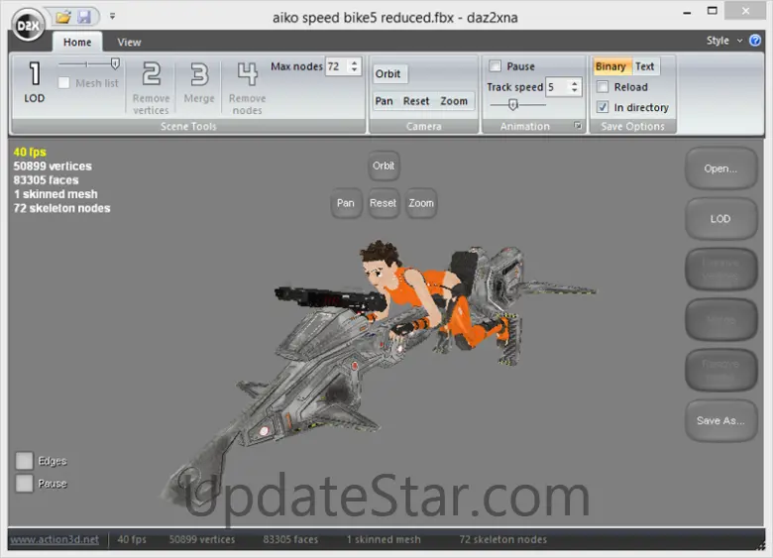Click '50899 vertices' in the status bar
The height and width of the screenshot is (558, 773).
202,540
